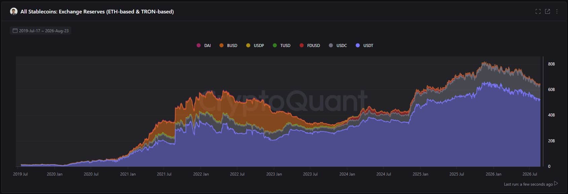Click the 2022 Jan x-axis marker
The image size is (568, 194).
pos(201,174)
